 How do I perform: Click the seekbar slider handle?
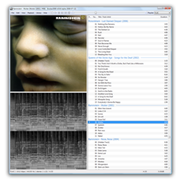pyautogui.click(x=96, y=13)
